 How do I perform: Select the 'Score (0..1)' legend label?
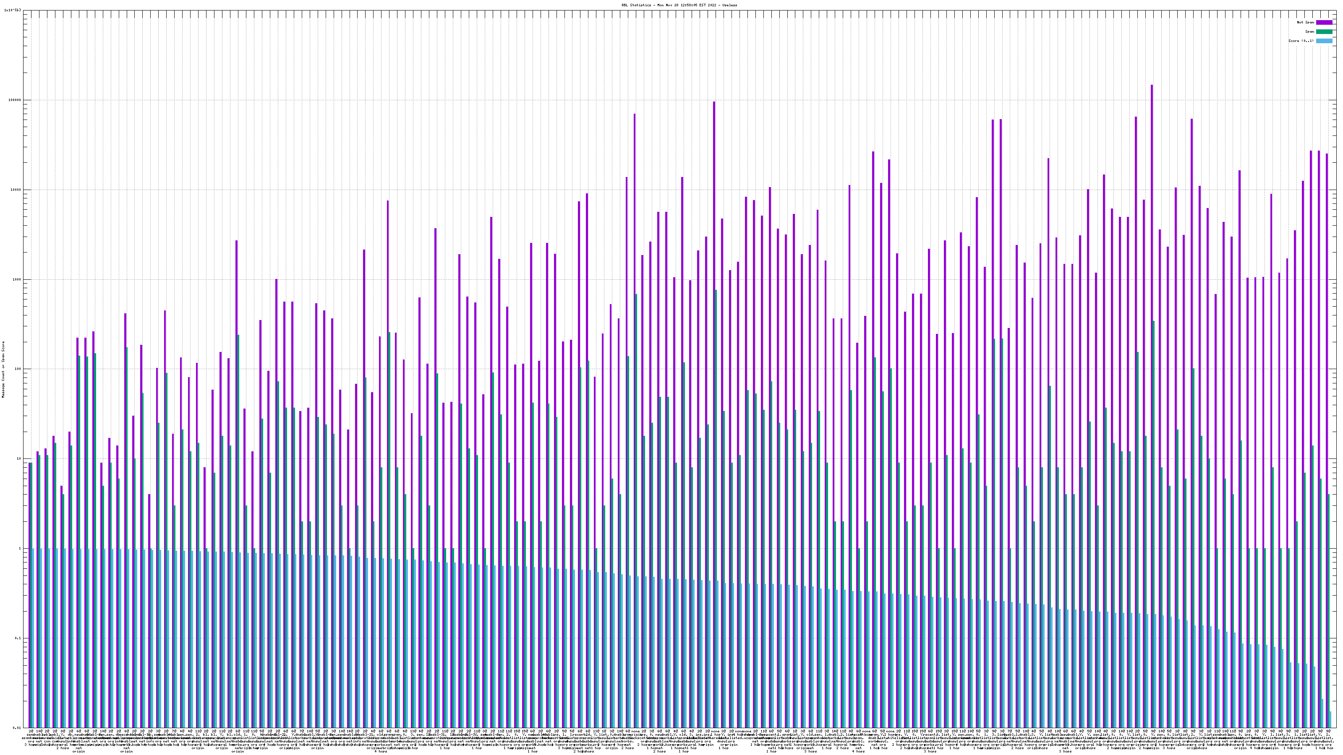click(1301, 41)
